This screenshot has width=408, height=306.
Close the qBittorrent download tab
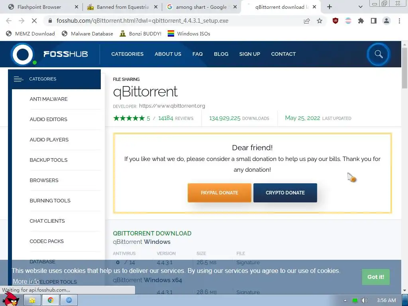pos(314,7)
